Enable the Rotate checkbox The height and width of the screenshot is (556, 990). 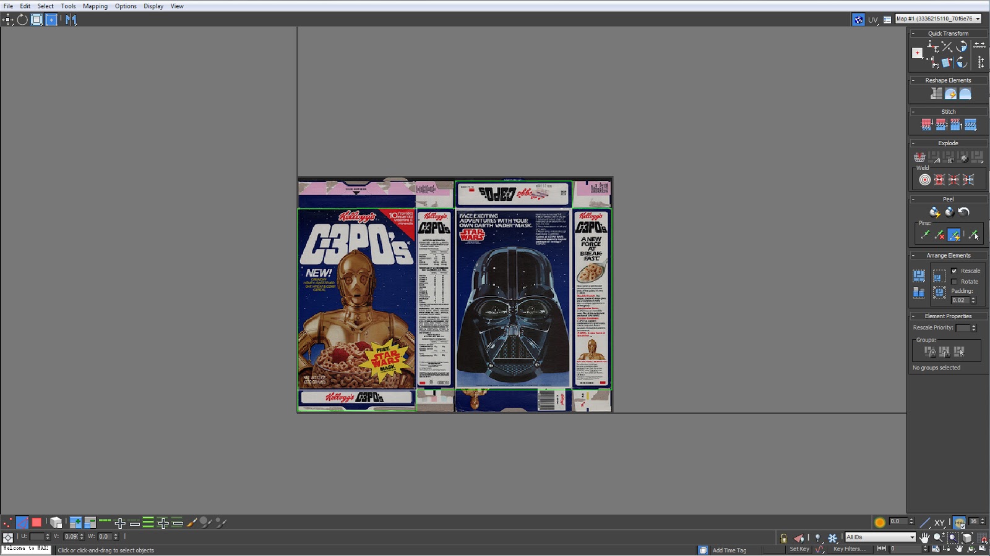[x=954, y=282]
